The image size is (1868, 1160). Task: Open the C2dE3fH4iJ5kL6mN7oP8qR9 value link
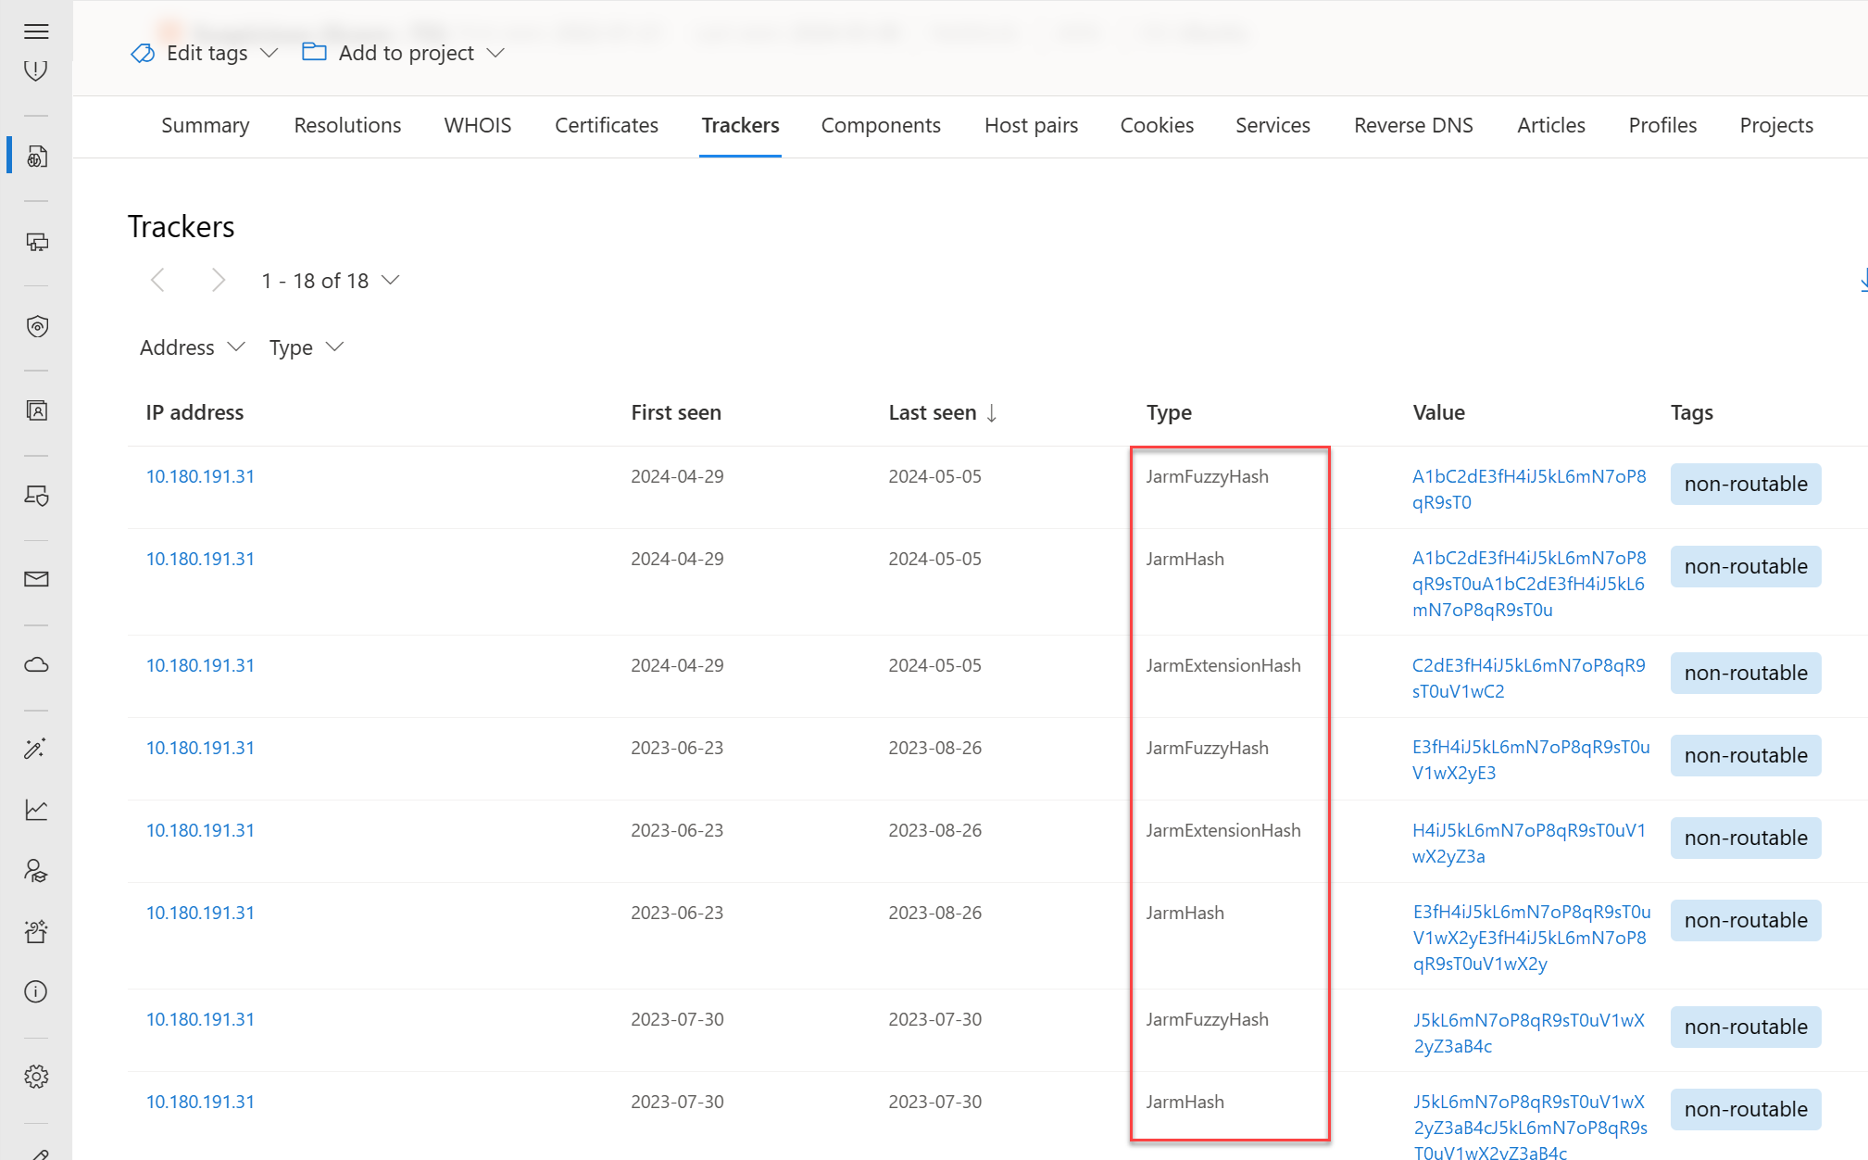pyautogui.click(x=1528, y=678)
